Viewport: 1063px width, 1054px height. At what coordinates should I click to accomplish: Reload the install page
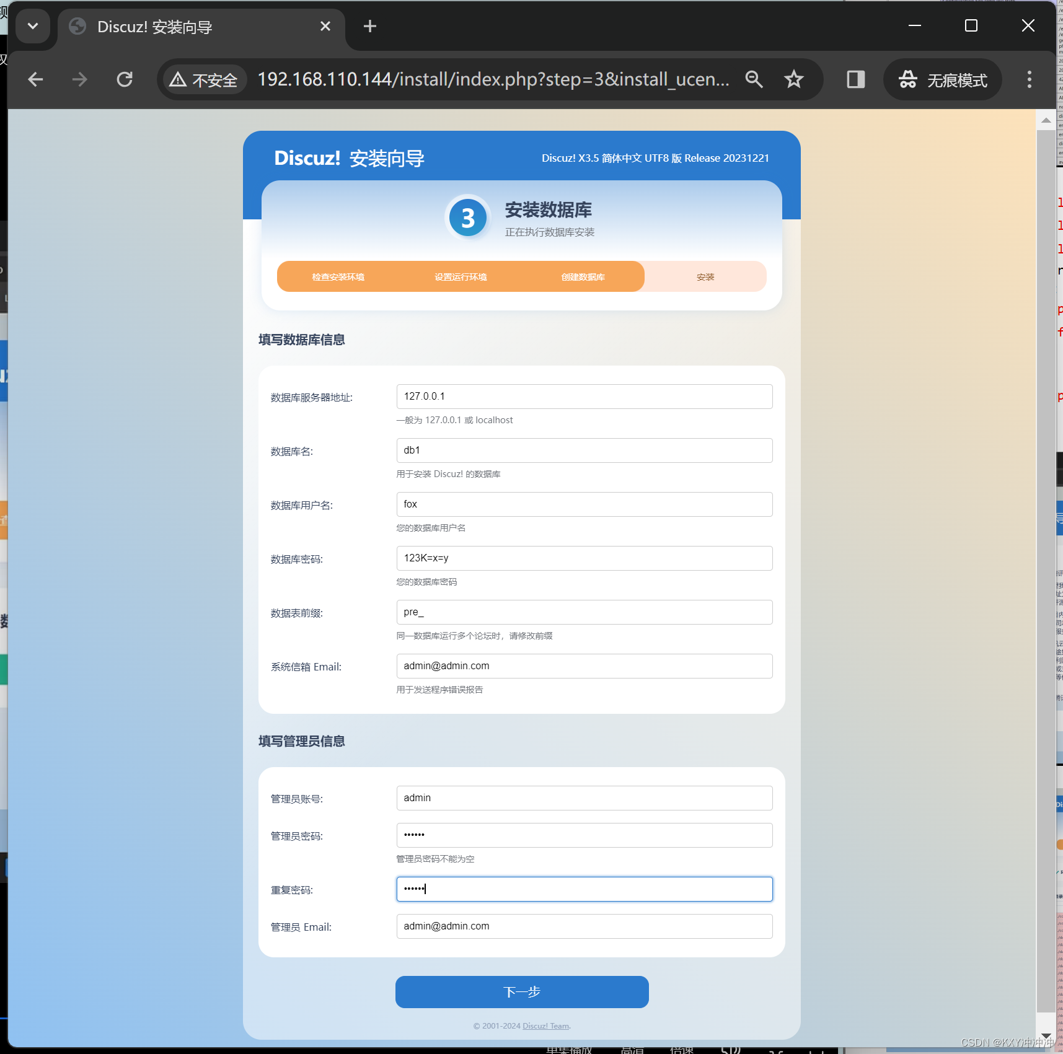pyautogui.click(x=125, y=79)
